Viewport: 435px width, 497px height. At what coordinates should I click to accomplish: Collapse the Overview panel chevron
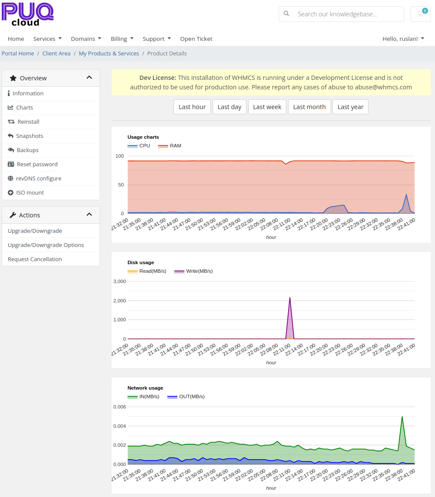pos(89,77)
